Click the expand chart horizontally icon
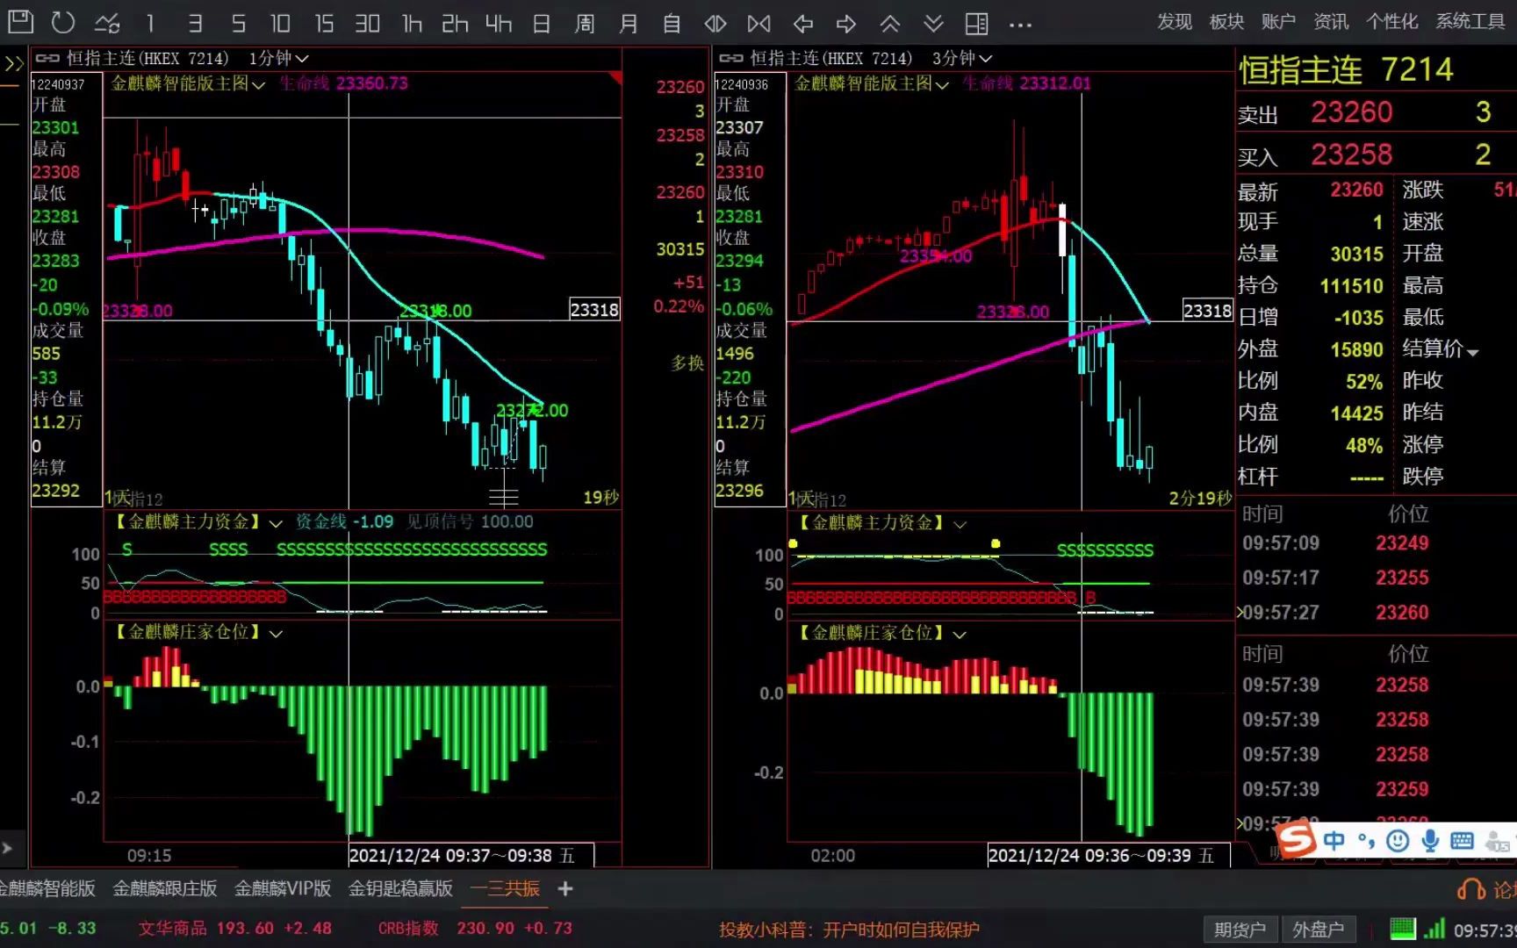Screen dimensions: 1517x948 tap(715, 23)
